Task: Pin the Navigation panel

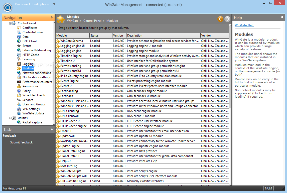Action: 52,17
